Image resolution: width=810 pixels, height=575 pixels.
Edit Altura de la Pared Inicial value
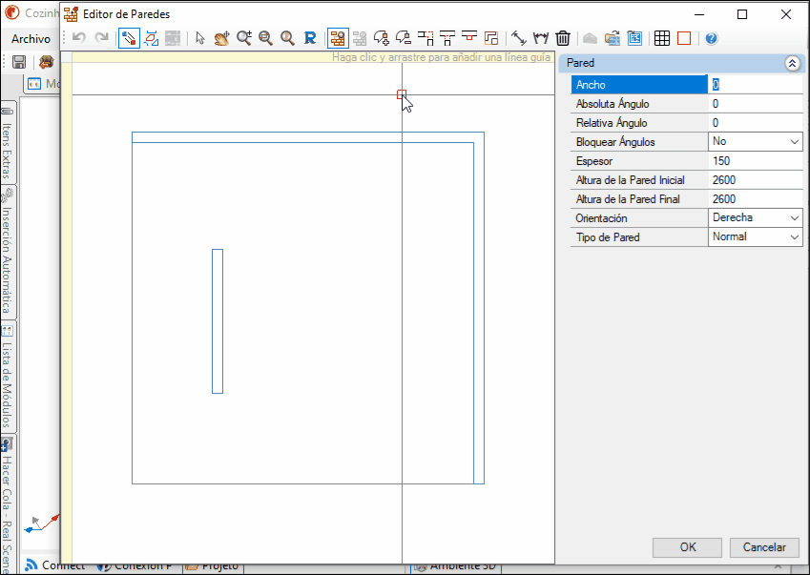pyautogui.click(x=755, y=180)
